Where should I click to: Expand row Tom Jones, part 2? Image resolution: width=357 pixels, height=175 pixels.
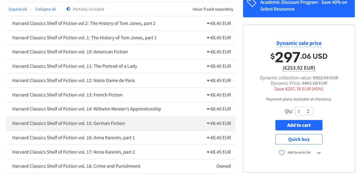pos(121,23)
